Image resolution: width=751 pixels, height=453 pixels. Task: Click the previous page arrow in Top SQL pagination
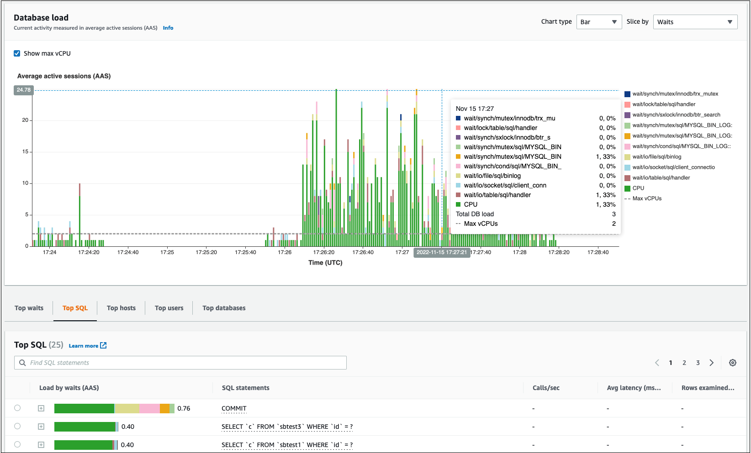657,363
